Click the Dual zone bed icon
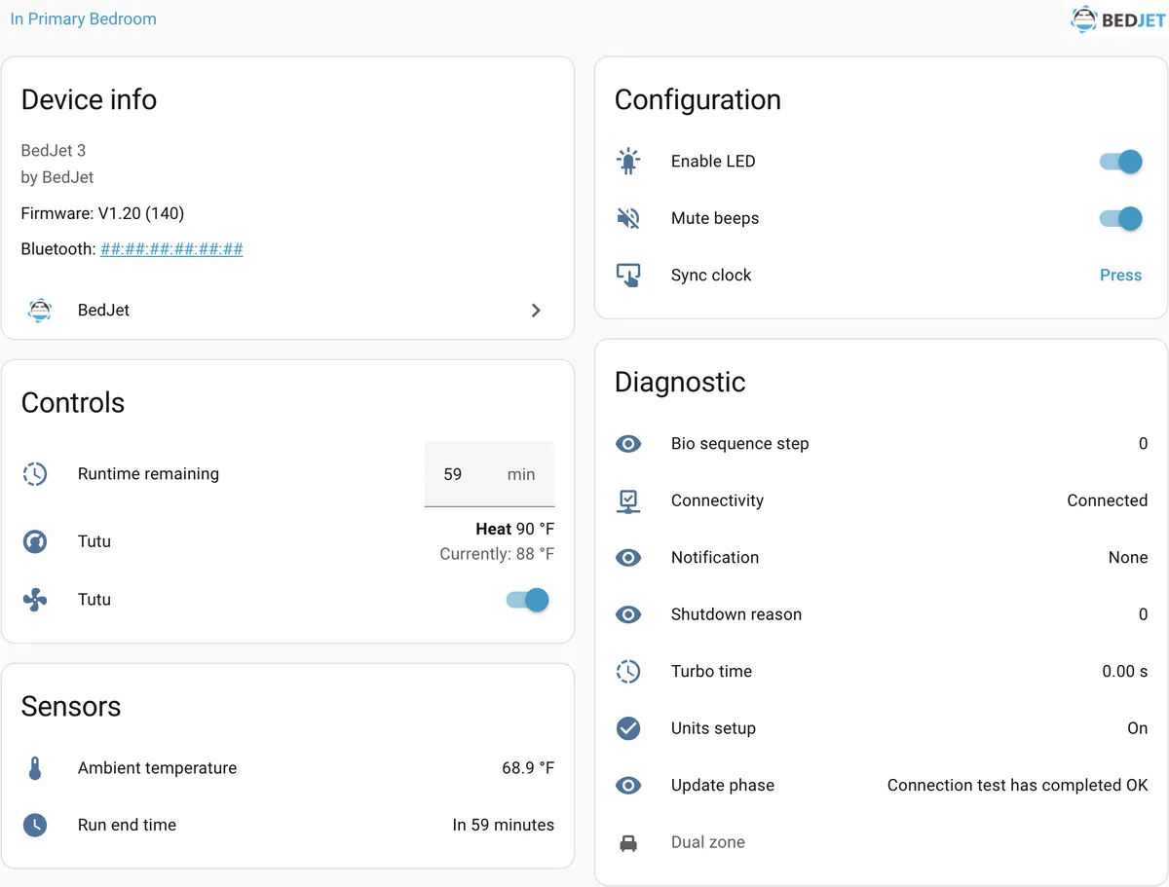This screenshot has width=1169, height=887. 628,843
